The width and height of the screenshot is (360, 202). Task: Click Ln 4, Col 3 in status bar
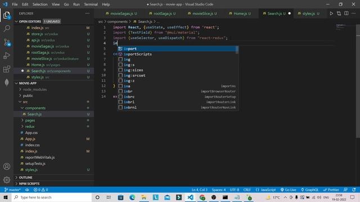199,190
